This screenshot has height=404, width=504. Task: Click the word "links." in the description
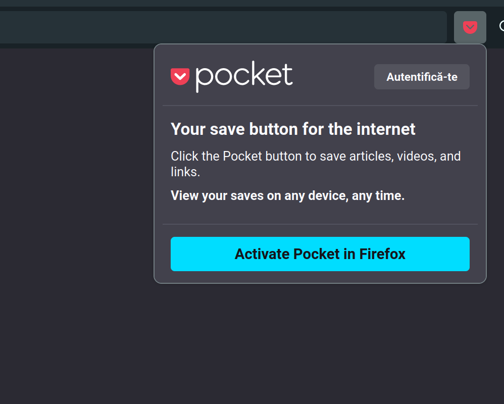pos(185,172)
